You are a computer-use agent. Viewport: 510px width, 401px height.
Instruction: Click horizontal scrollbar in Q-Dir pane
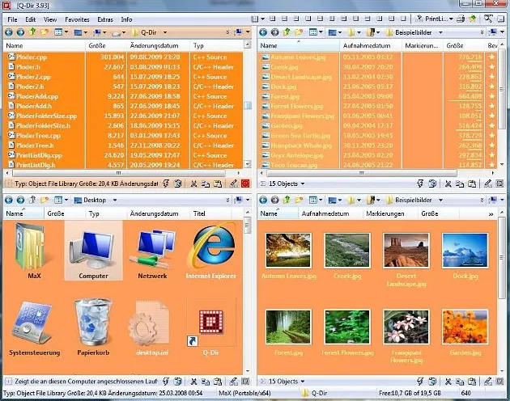pyautogui.click(x=119, y=173)
